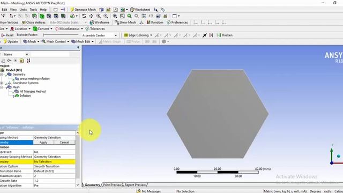
Task: Click the black arrow direction icon
Action: click(x=205, y=35)
